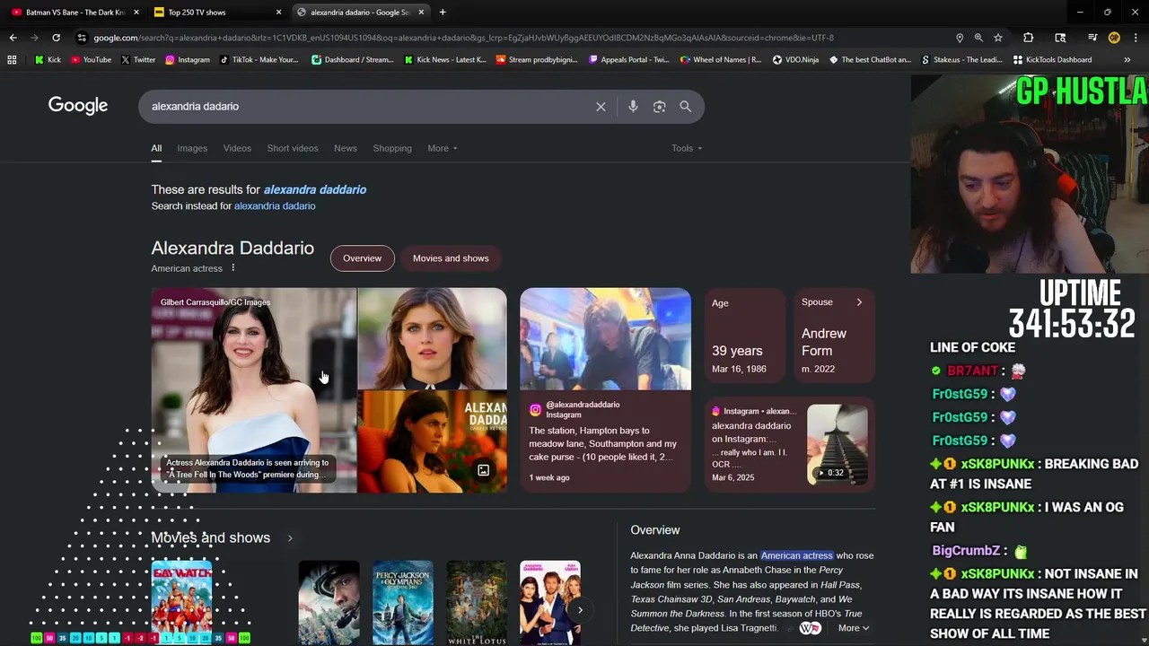1149x646 pixels.
Task: Expand the More search filters dropdown
Action: 443,148
